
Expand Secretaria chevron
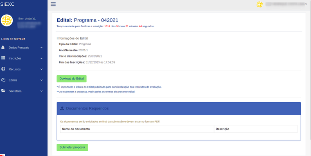tap(41, 91)
